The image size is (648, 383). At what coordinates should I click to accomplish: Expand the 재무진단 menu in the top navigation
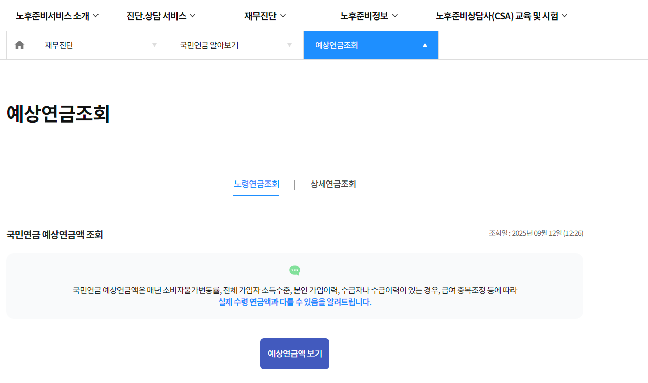tap(264, 15)
